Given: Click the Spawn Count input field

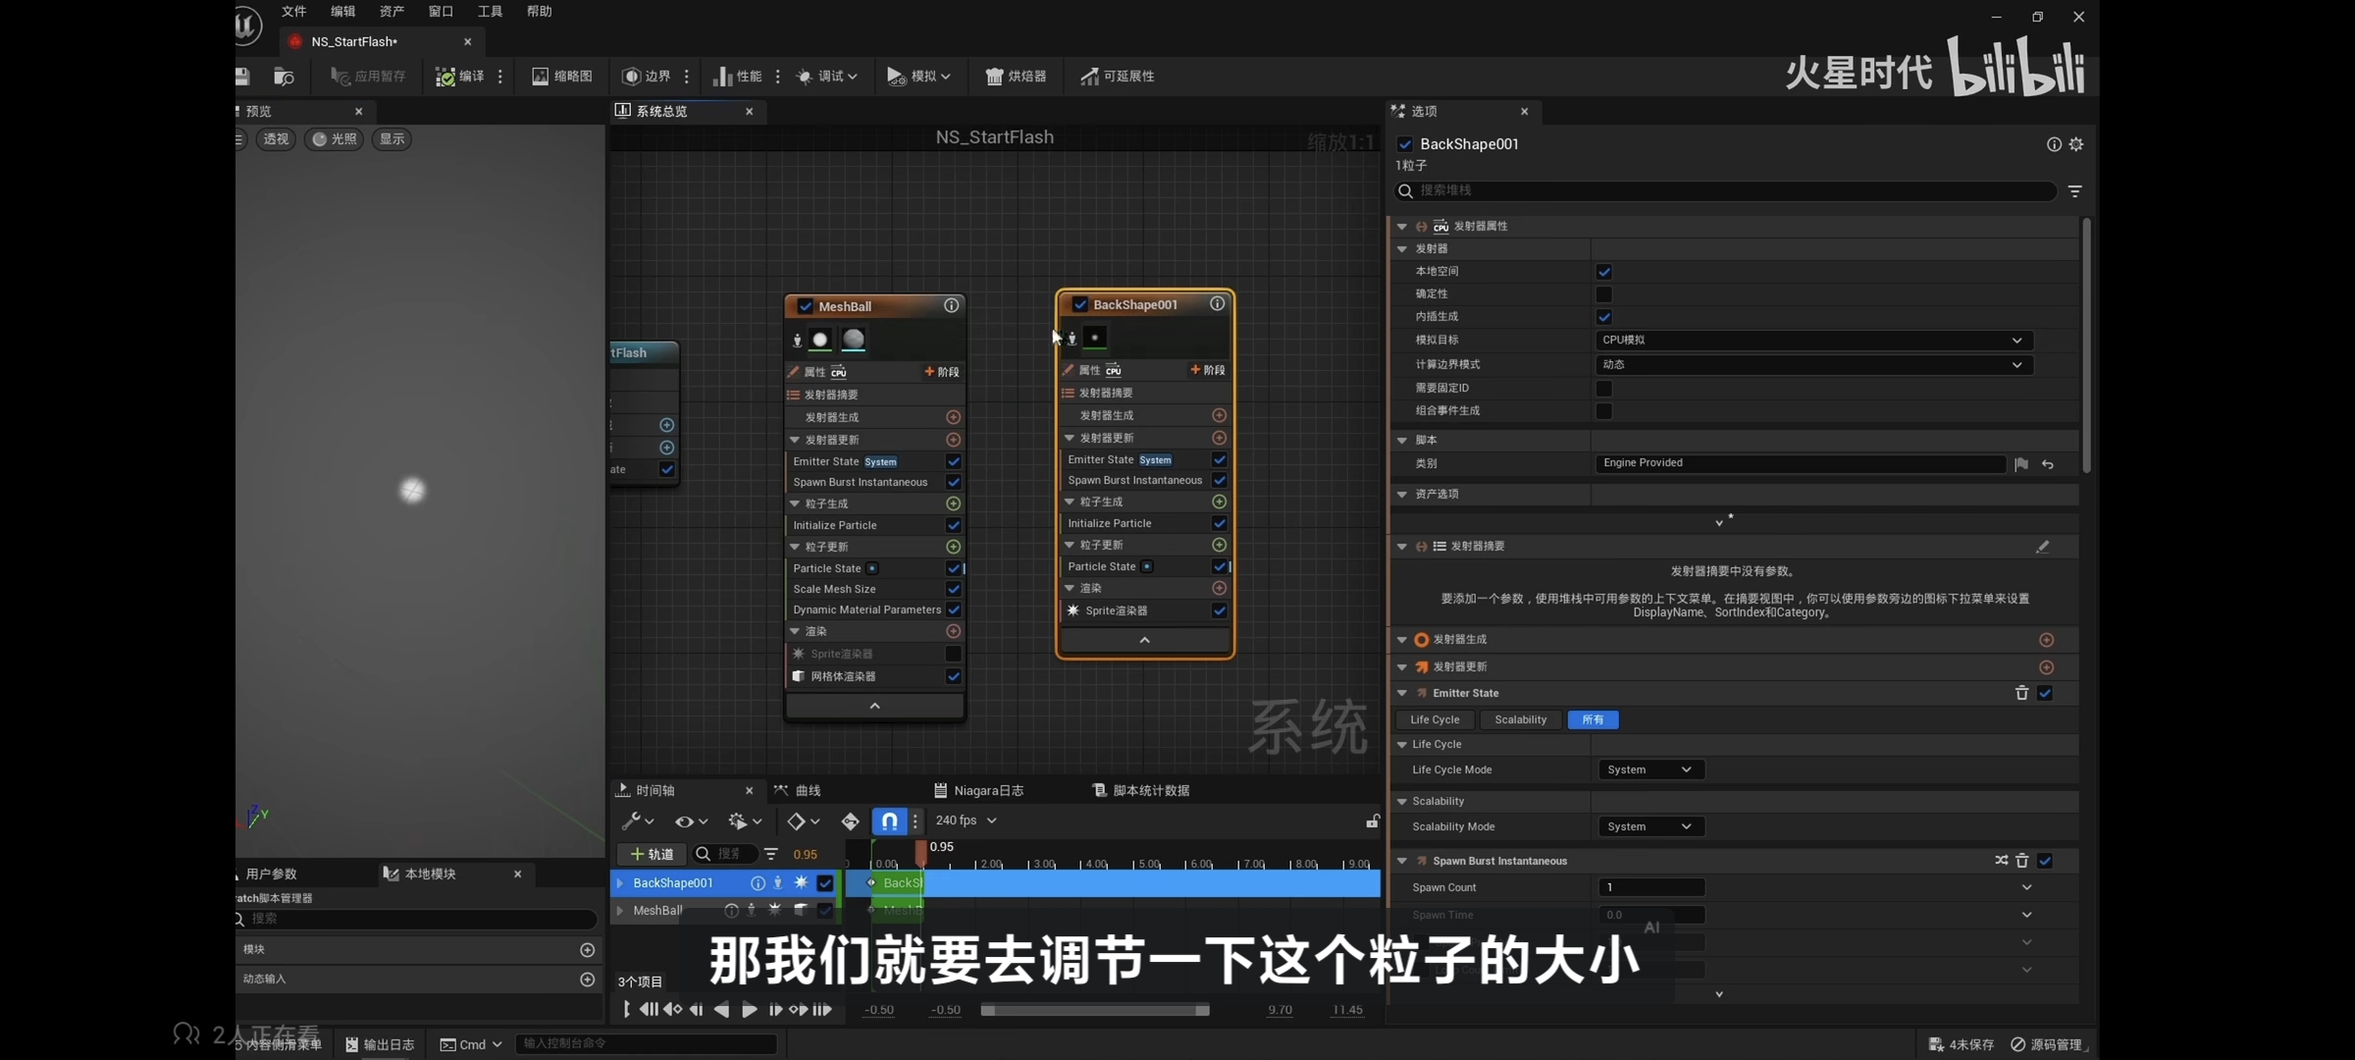Looking at the screenshot, I should click(1650, 887).
